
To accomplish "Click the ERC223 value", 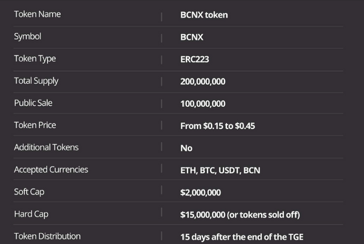I will point(195,59).
